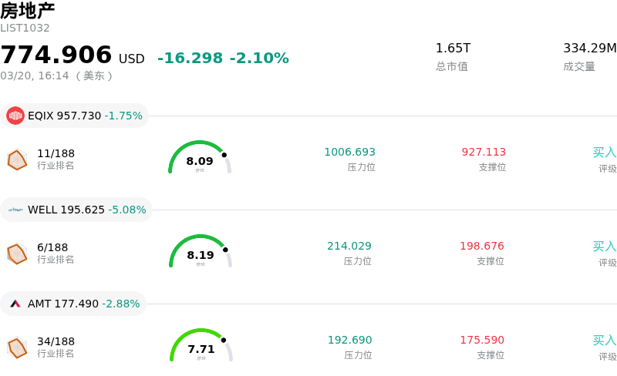Click the AMT 买入 rating link
617x376 pixels.
click(604, 341)
